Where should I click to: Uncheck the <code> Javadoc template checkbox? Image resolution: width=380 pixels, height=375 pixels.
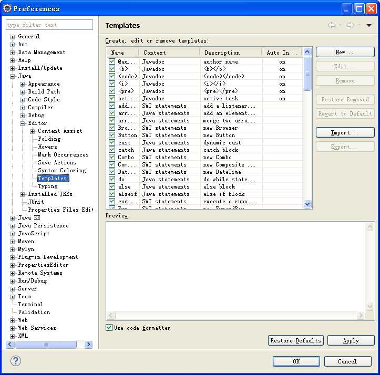point(112,76)
